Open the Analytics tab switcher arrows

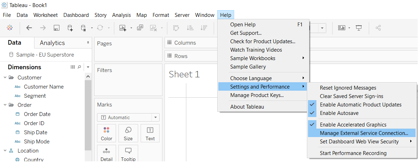point(88,43)
